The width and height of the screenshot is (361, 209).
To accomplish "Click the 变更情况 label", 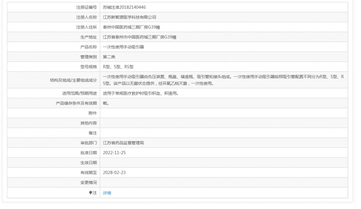I will (89, 183).
